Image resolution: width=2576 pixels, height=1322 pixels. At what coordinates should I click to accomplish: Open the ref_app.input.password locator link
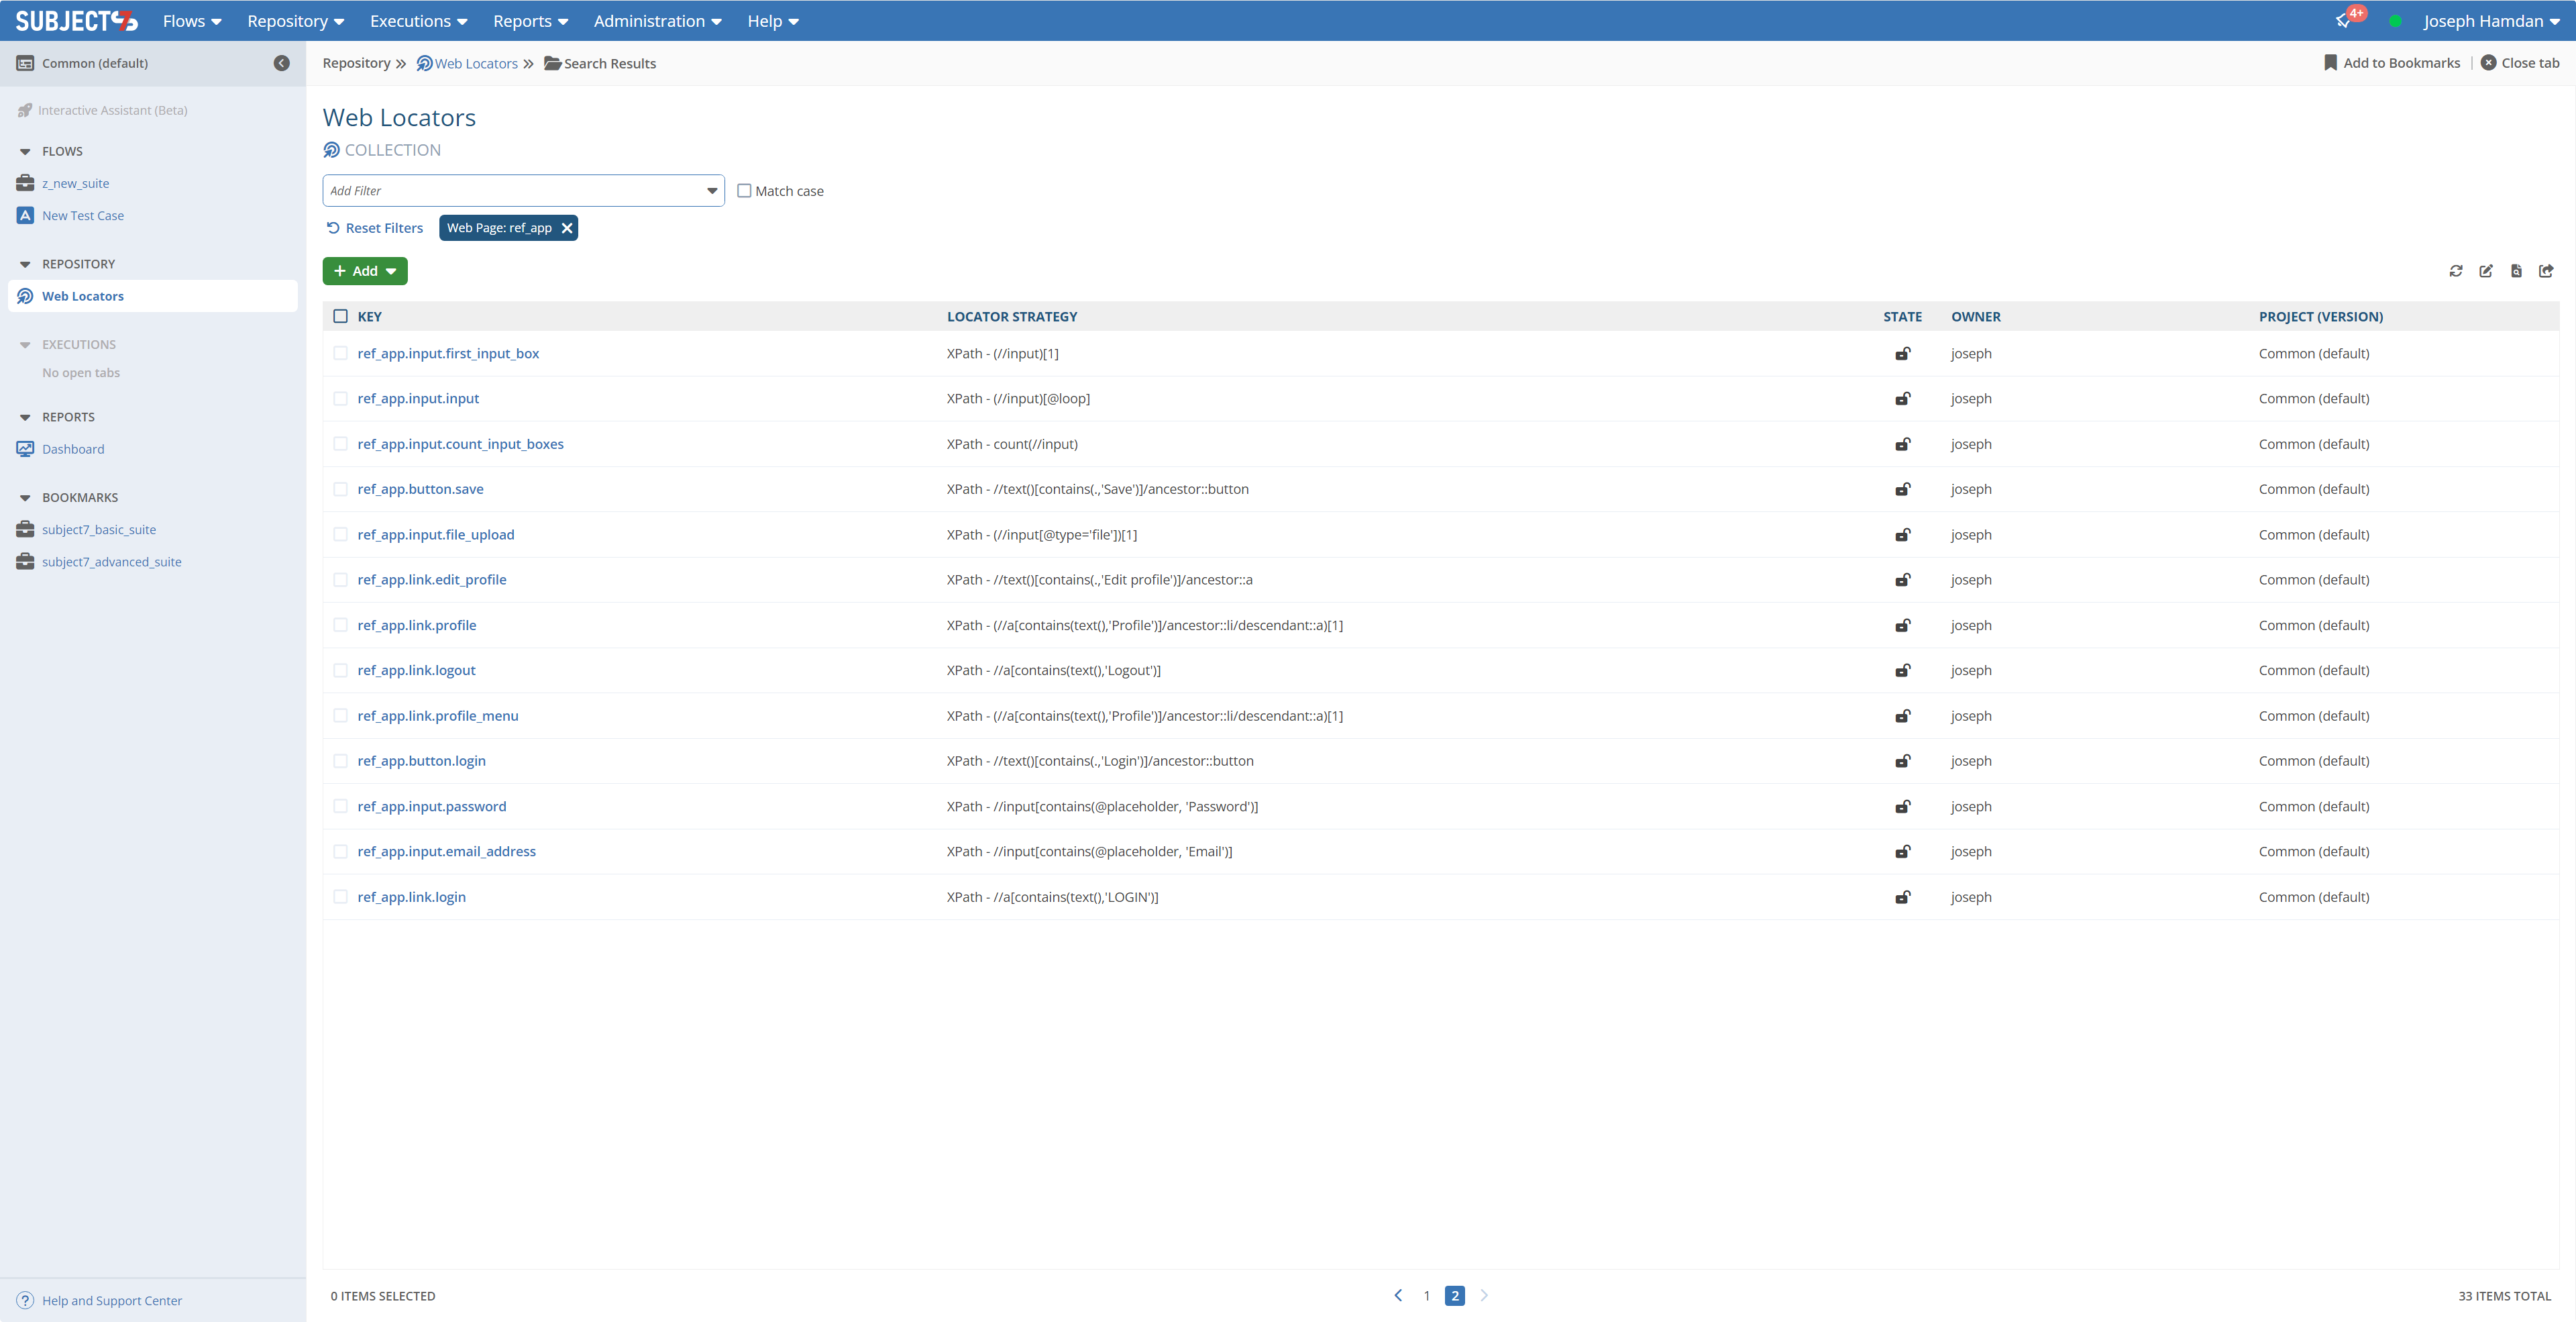[431, 806]
